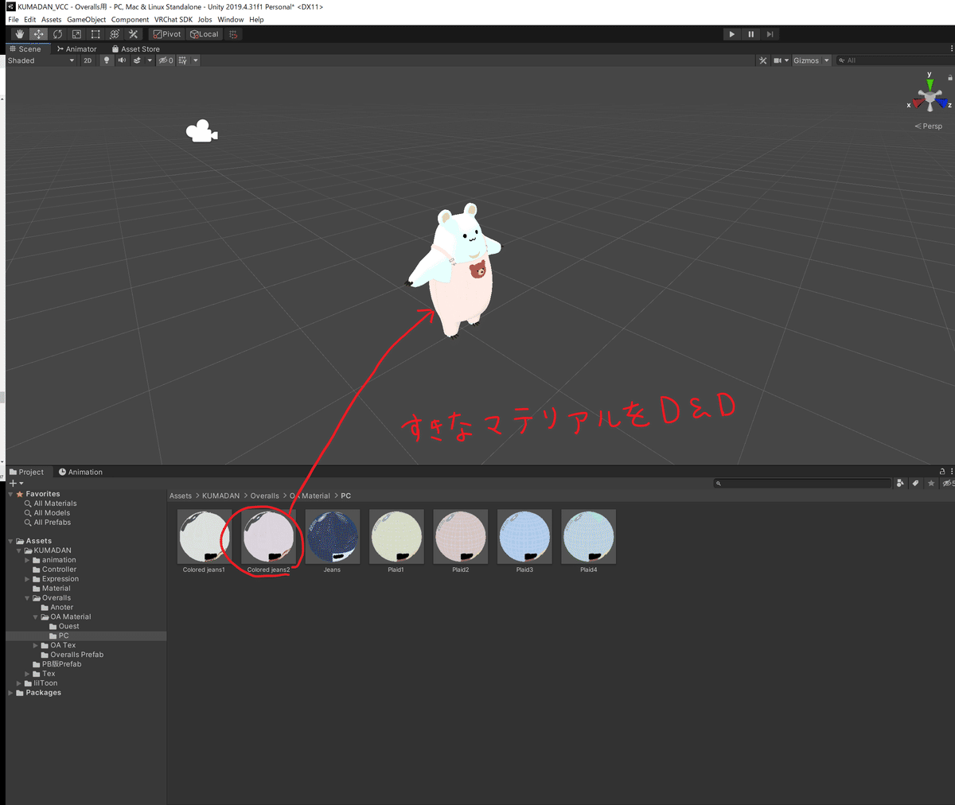Select the camera gizmo in scene
This screenshot has height=805, width=955.
point(201,131)
